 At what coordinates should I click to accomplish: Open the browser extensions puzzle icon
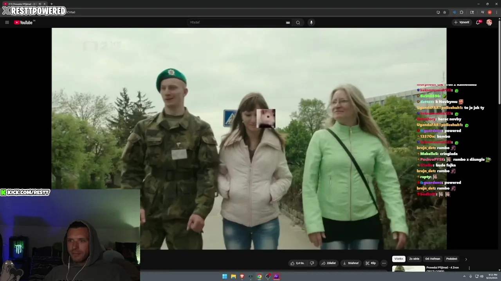[x=461, y=12]
